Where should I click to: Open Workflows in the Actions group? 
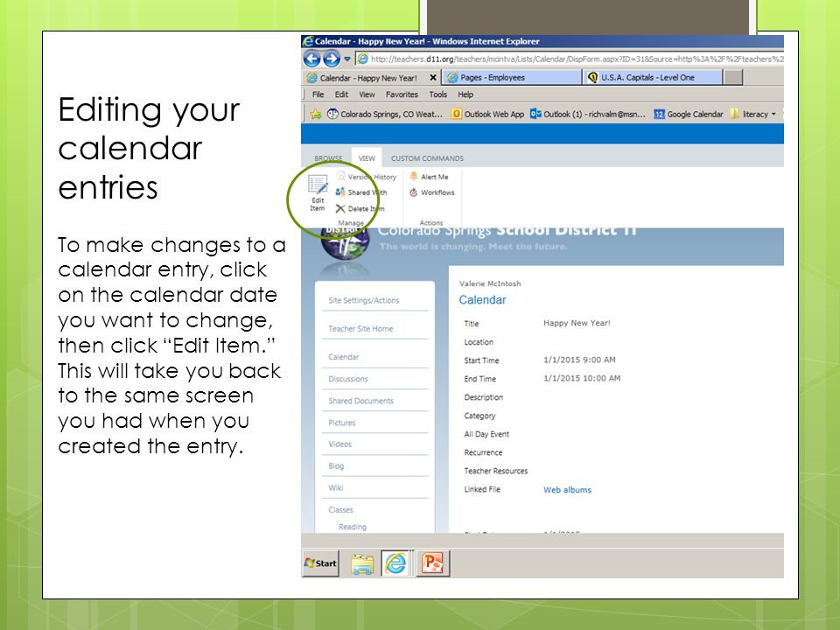[x=432, y=192]
